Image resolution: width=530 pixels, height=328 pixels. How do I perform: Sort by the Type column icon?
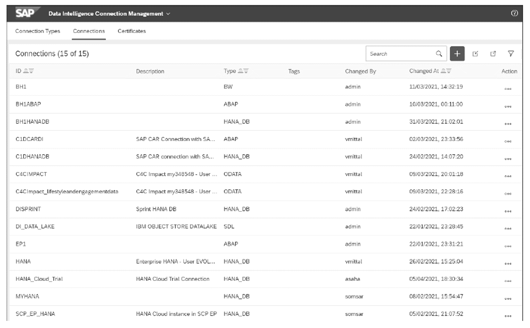click(x=243, y=71)
